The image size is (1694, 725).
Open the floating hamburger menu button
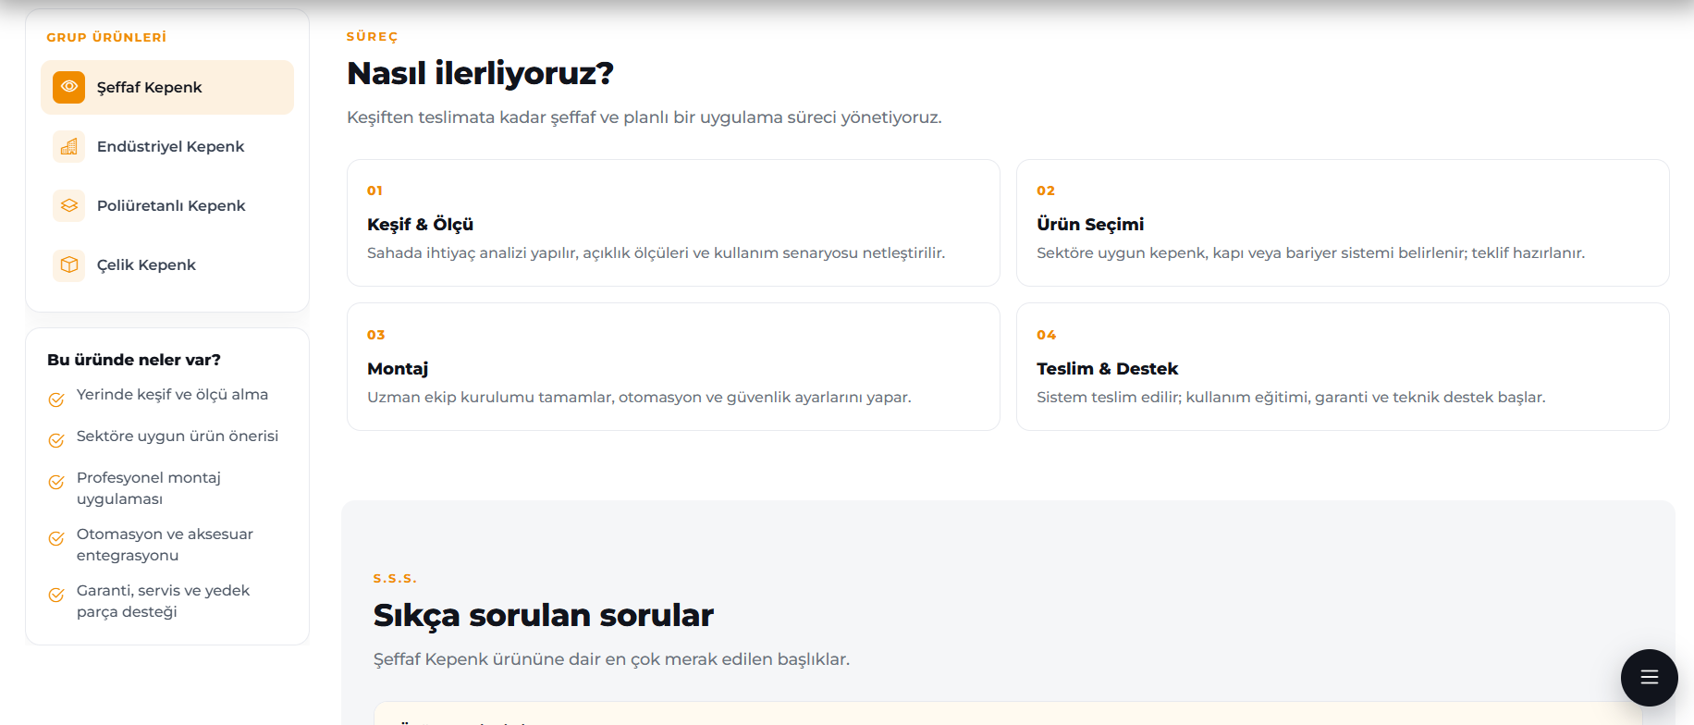[1650, 678]
